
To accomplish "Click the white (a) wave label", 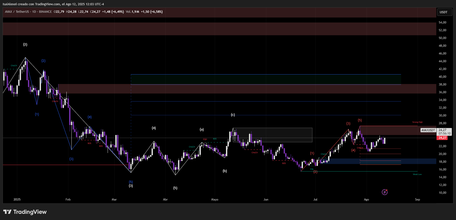I will (x=202, y=129).
